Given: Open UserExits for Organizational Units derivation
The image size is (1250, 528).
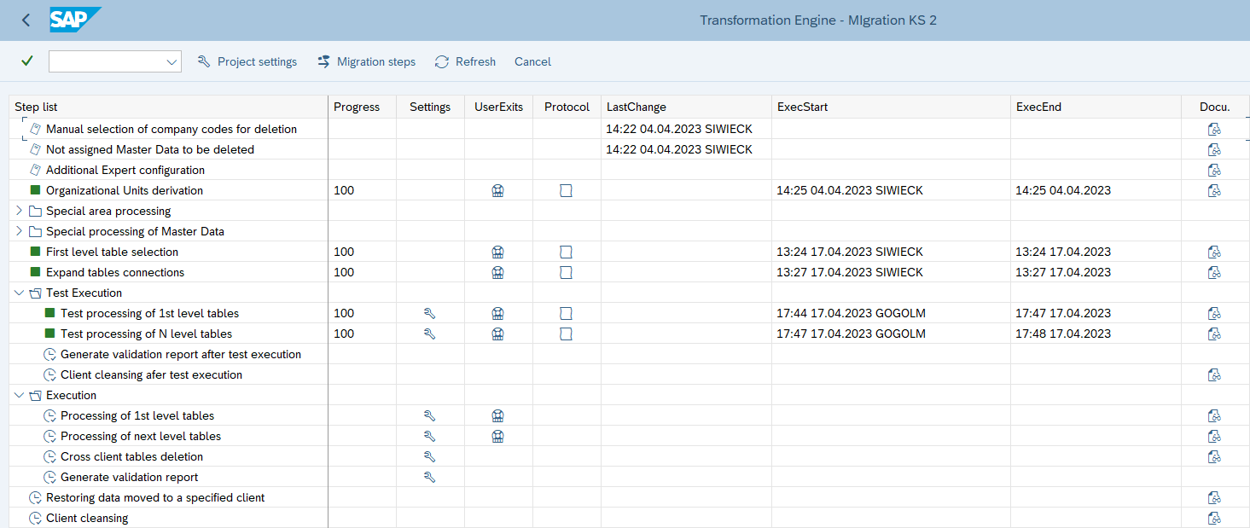Looking at the screenshot, I should [498, 191].
